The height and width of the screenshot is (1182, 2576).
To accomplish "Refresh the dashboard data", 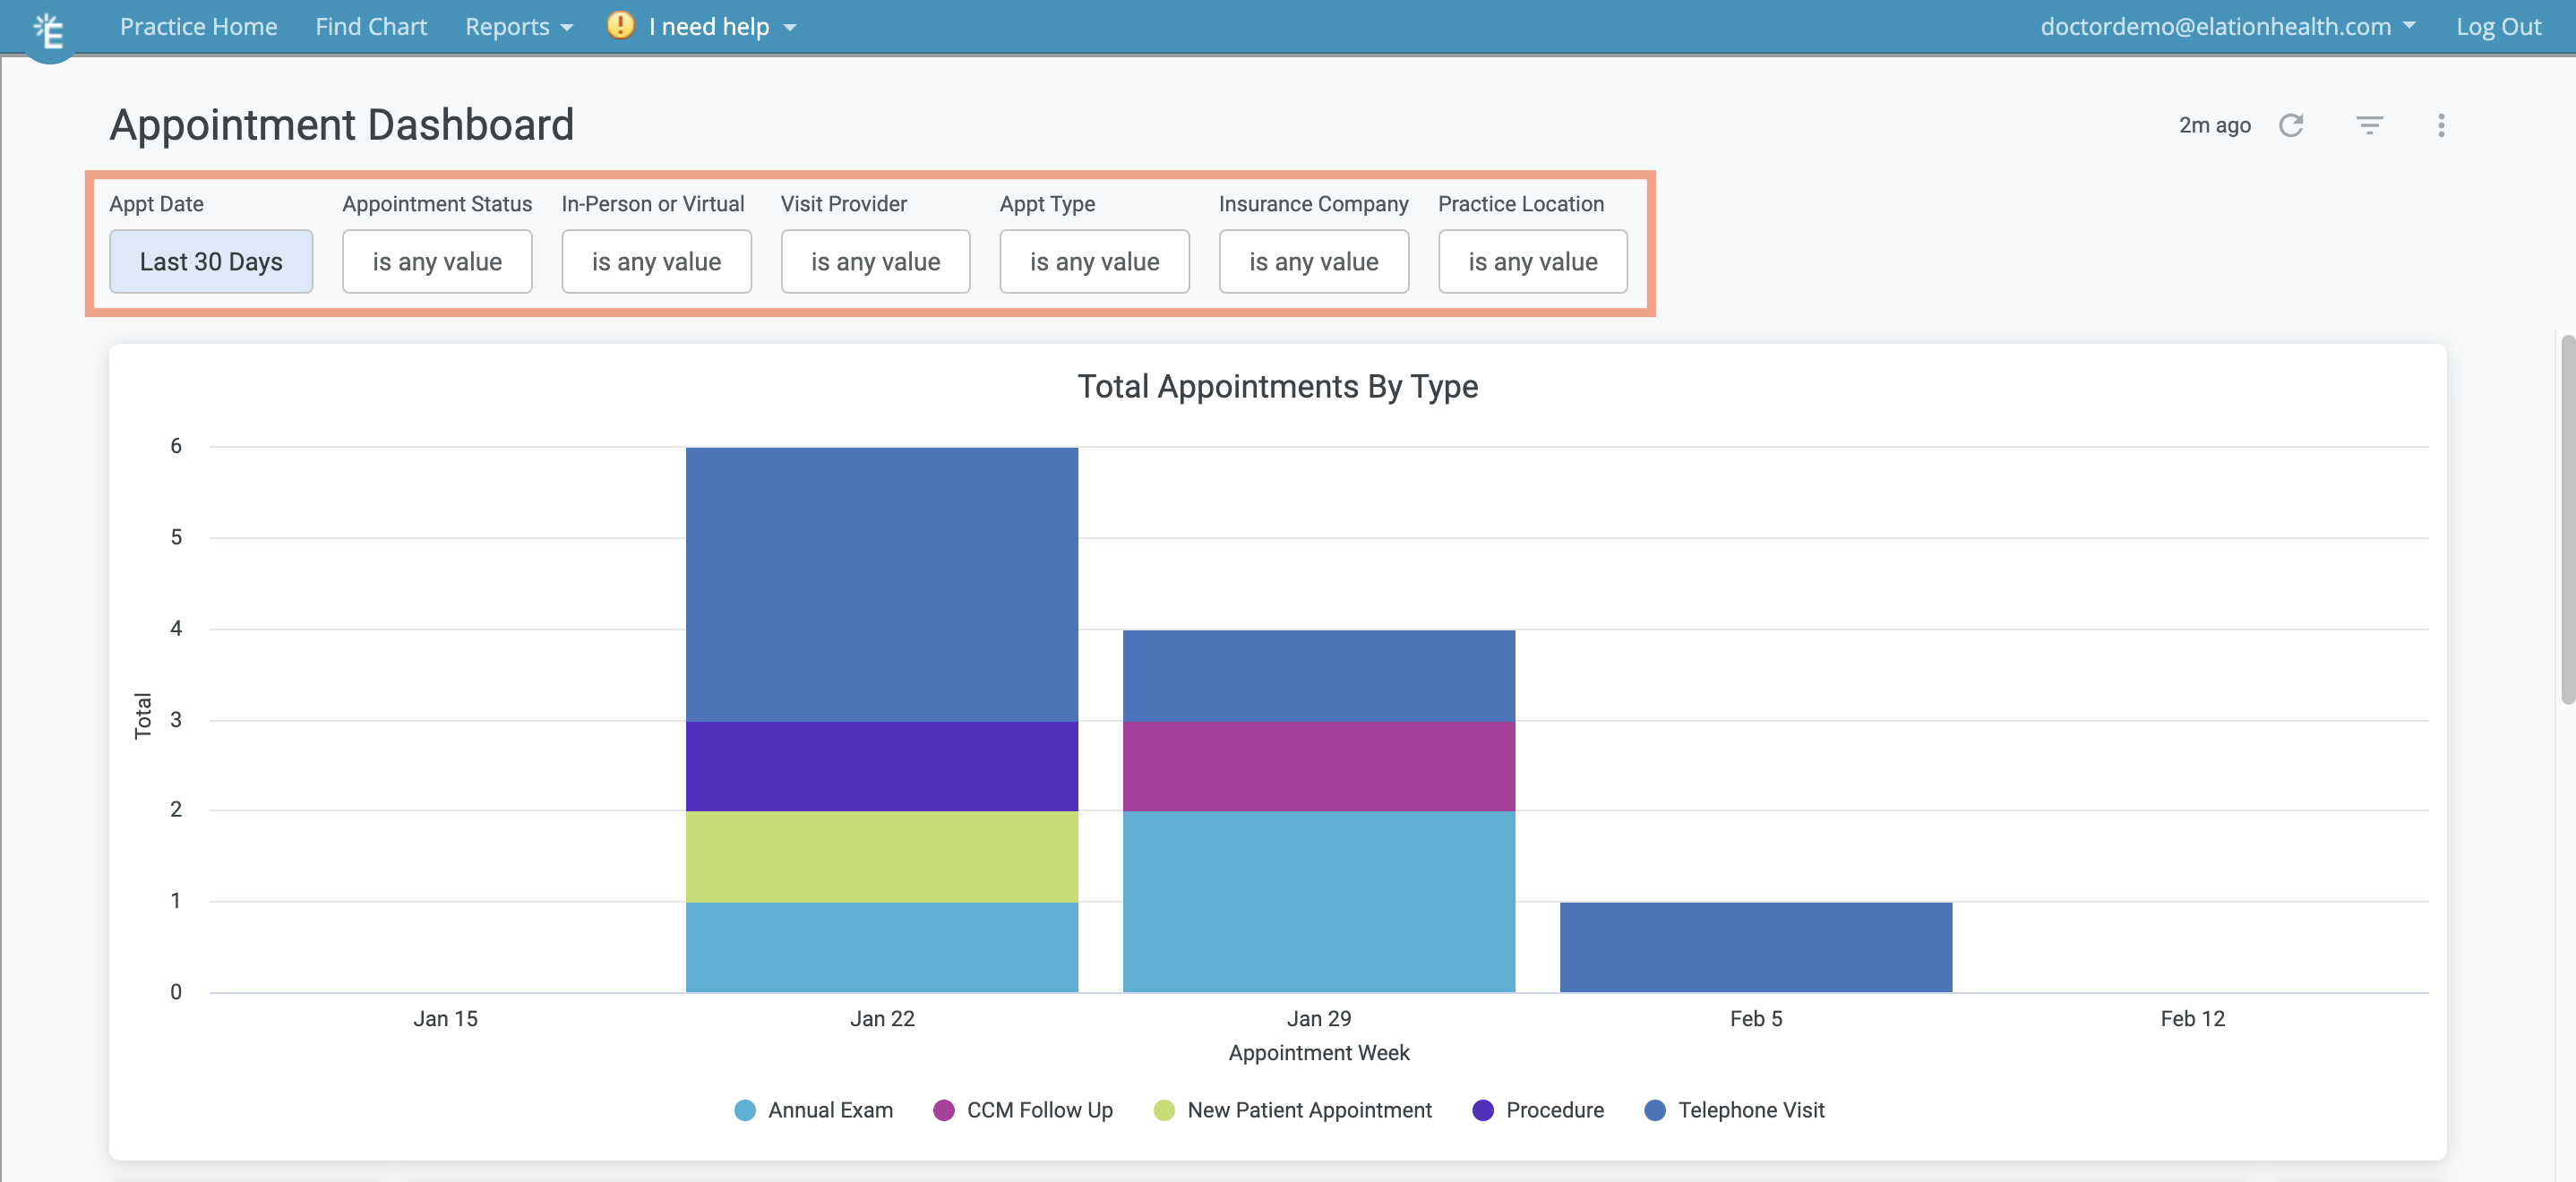I will 2292,125.
